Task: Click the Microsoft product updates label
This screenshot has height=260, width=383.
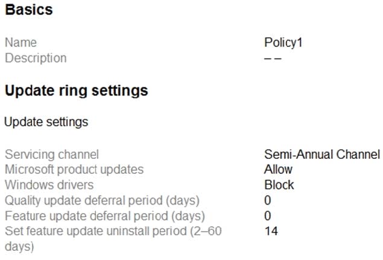Action: coord(74,170)
